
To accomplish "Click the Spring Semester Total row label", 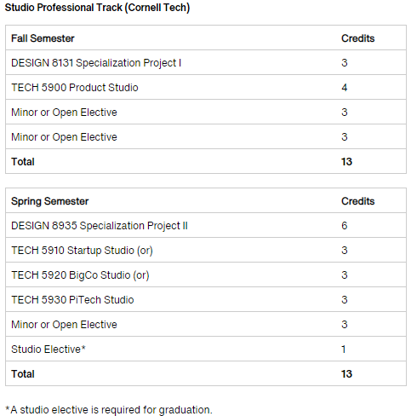I will [23, 374].
